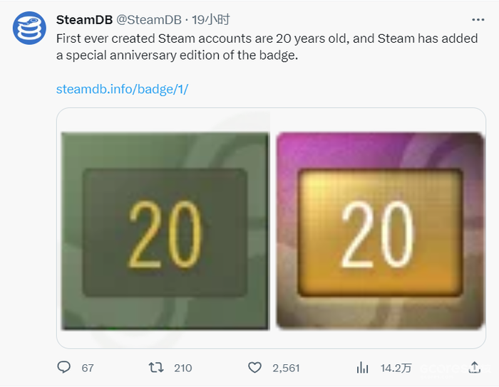Open the green 20 years badge image

(x=165, y=230)
